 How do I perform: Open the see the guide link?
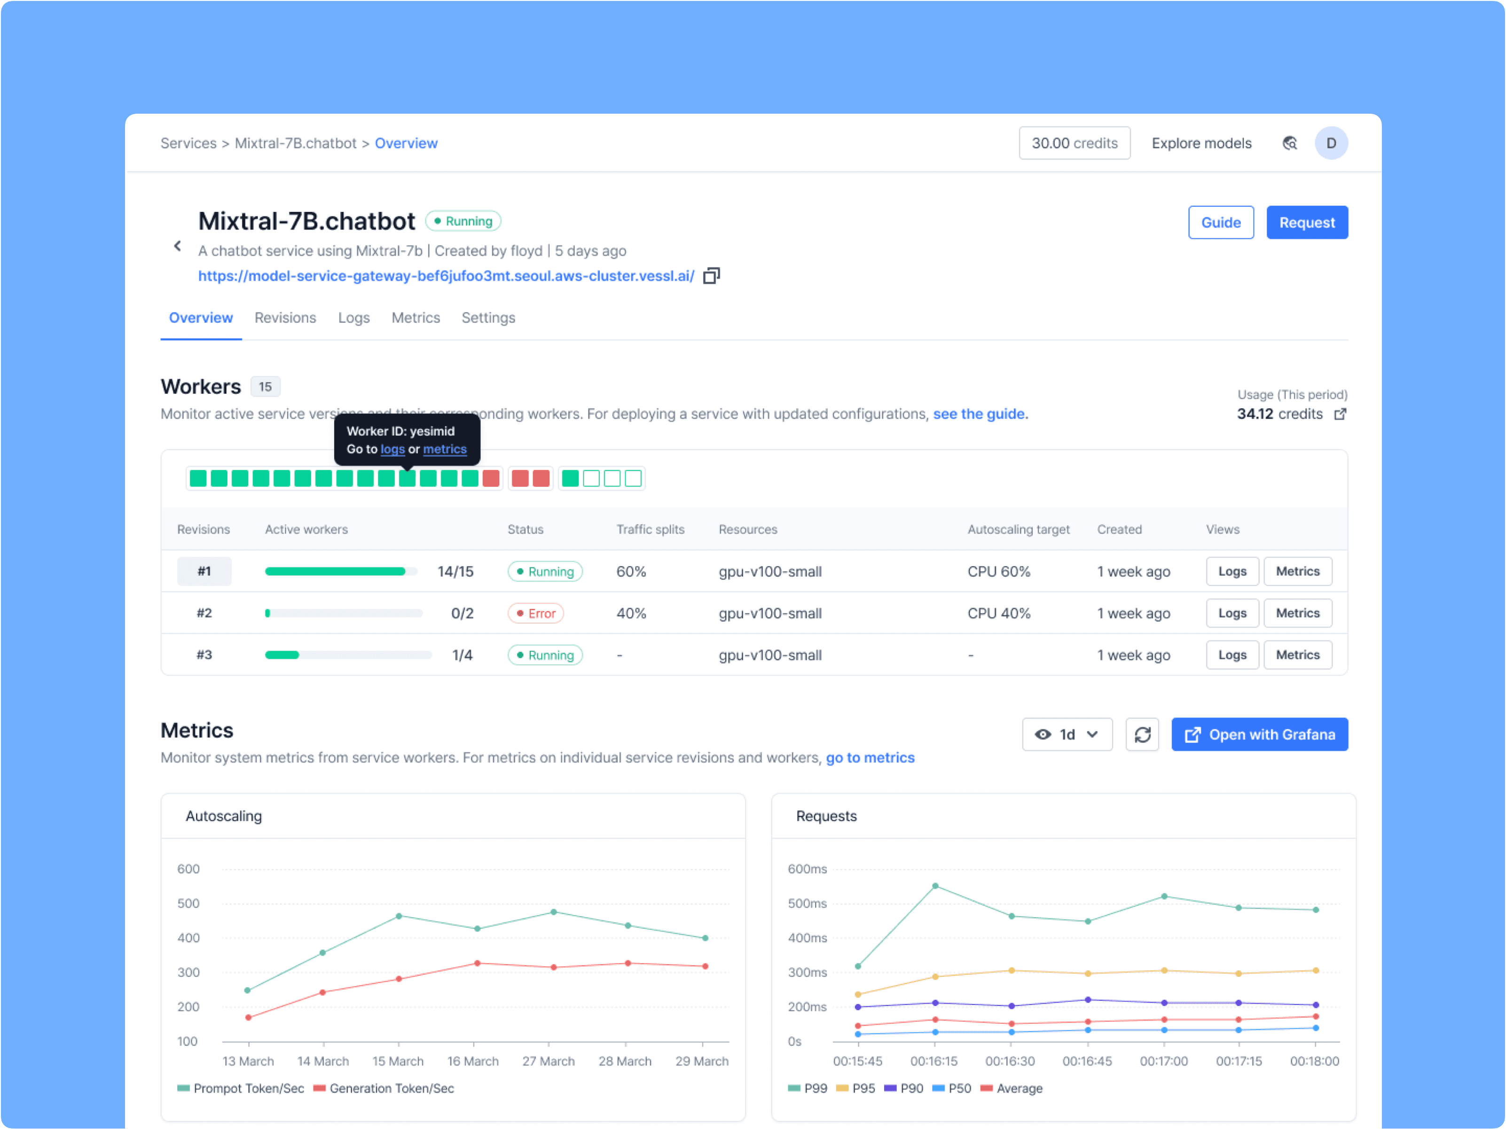[x=980, y=413]
